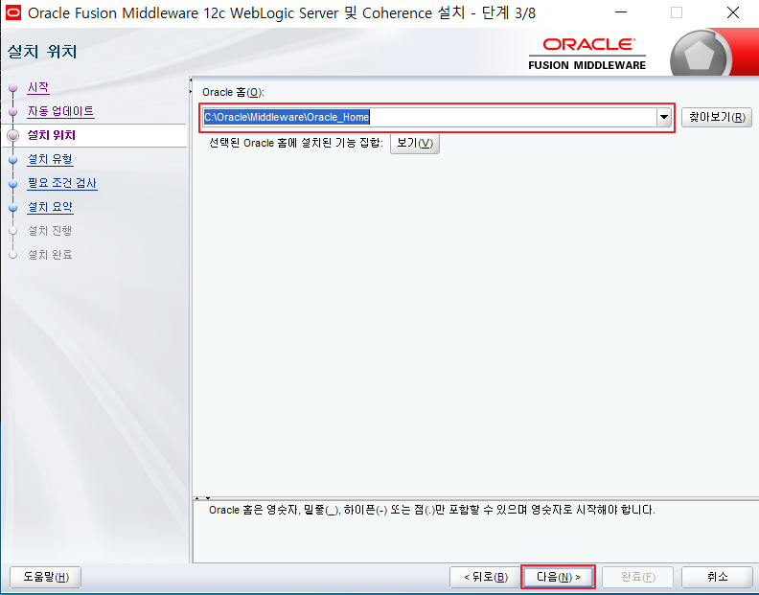
Task: Jump to the 설치 유형 step link
Action: (51, 159)
